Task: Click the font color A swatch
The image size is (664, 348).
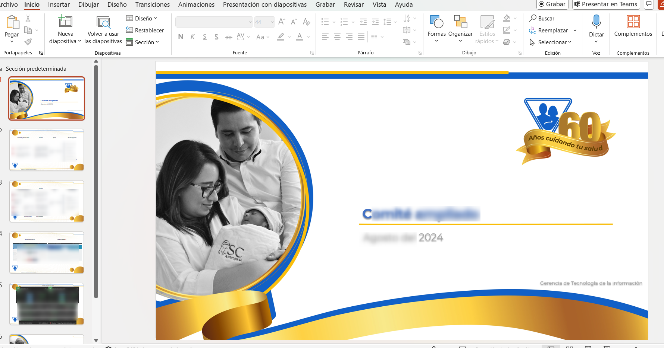Action: [x=300, y=36]
